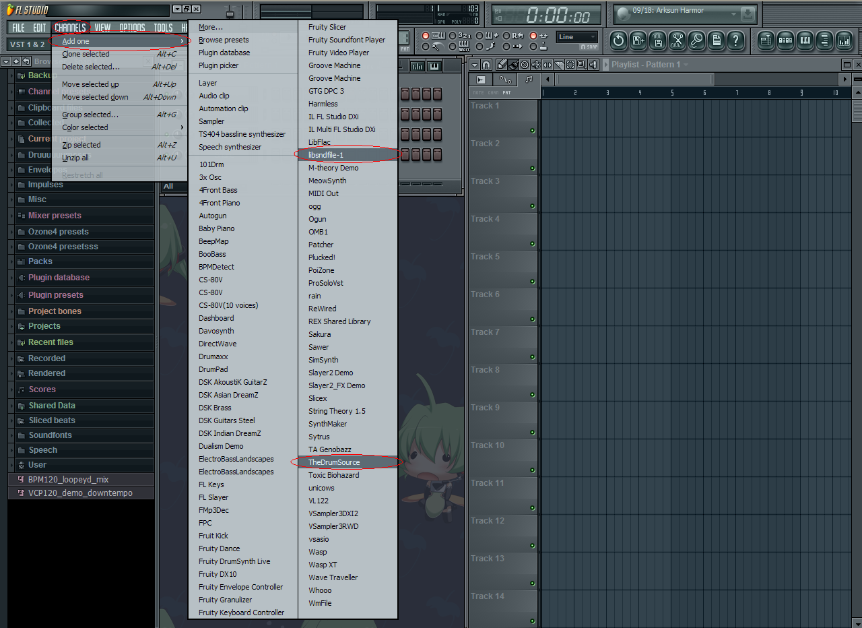Select Toxic Biohazard from the plugin list

[x=333, y=475]
